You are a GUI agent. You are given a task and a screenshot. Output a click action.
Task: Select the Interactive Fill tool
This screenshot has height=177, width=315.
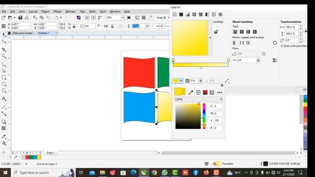pos(3,144)
